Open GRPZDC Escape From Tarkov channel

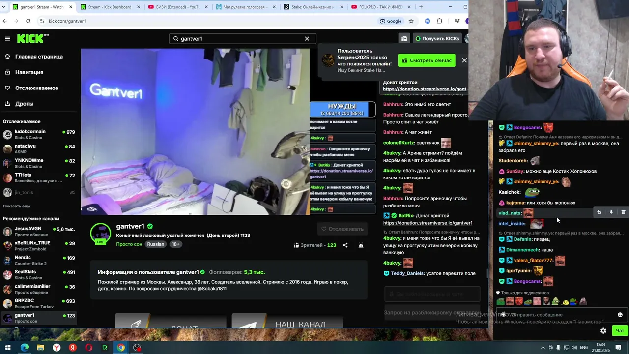point(39,303)
